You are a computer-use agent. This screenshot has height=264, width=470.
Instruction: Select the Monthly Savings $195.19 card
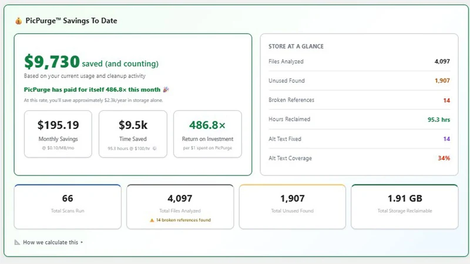coord(58,134)
